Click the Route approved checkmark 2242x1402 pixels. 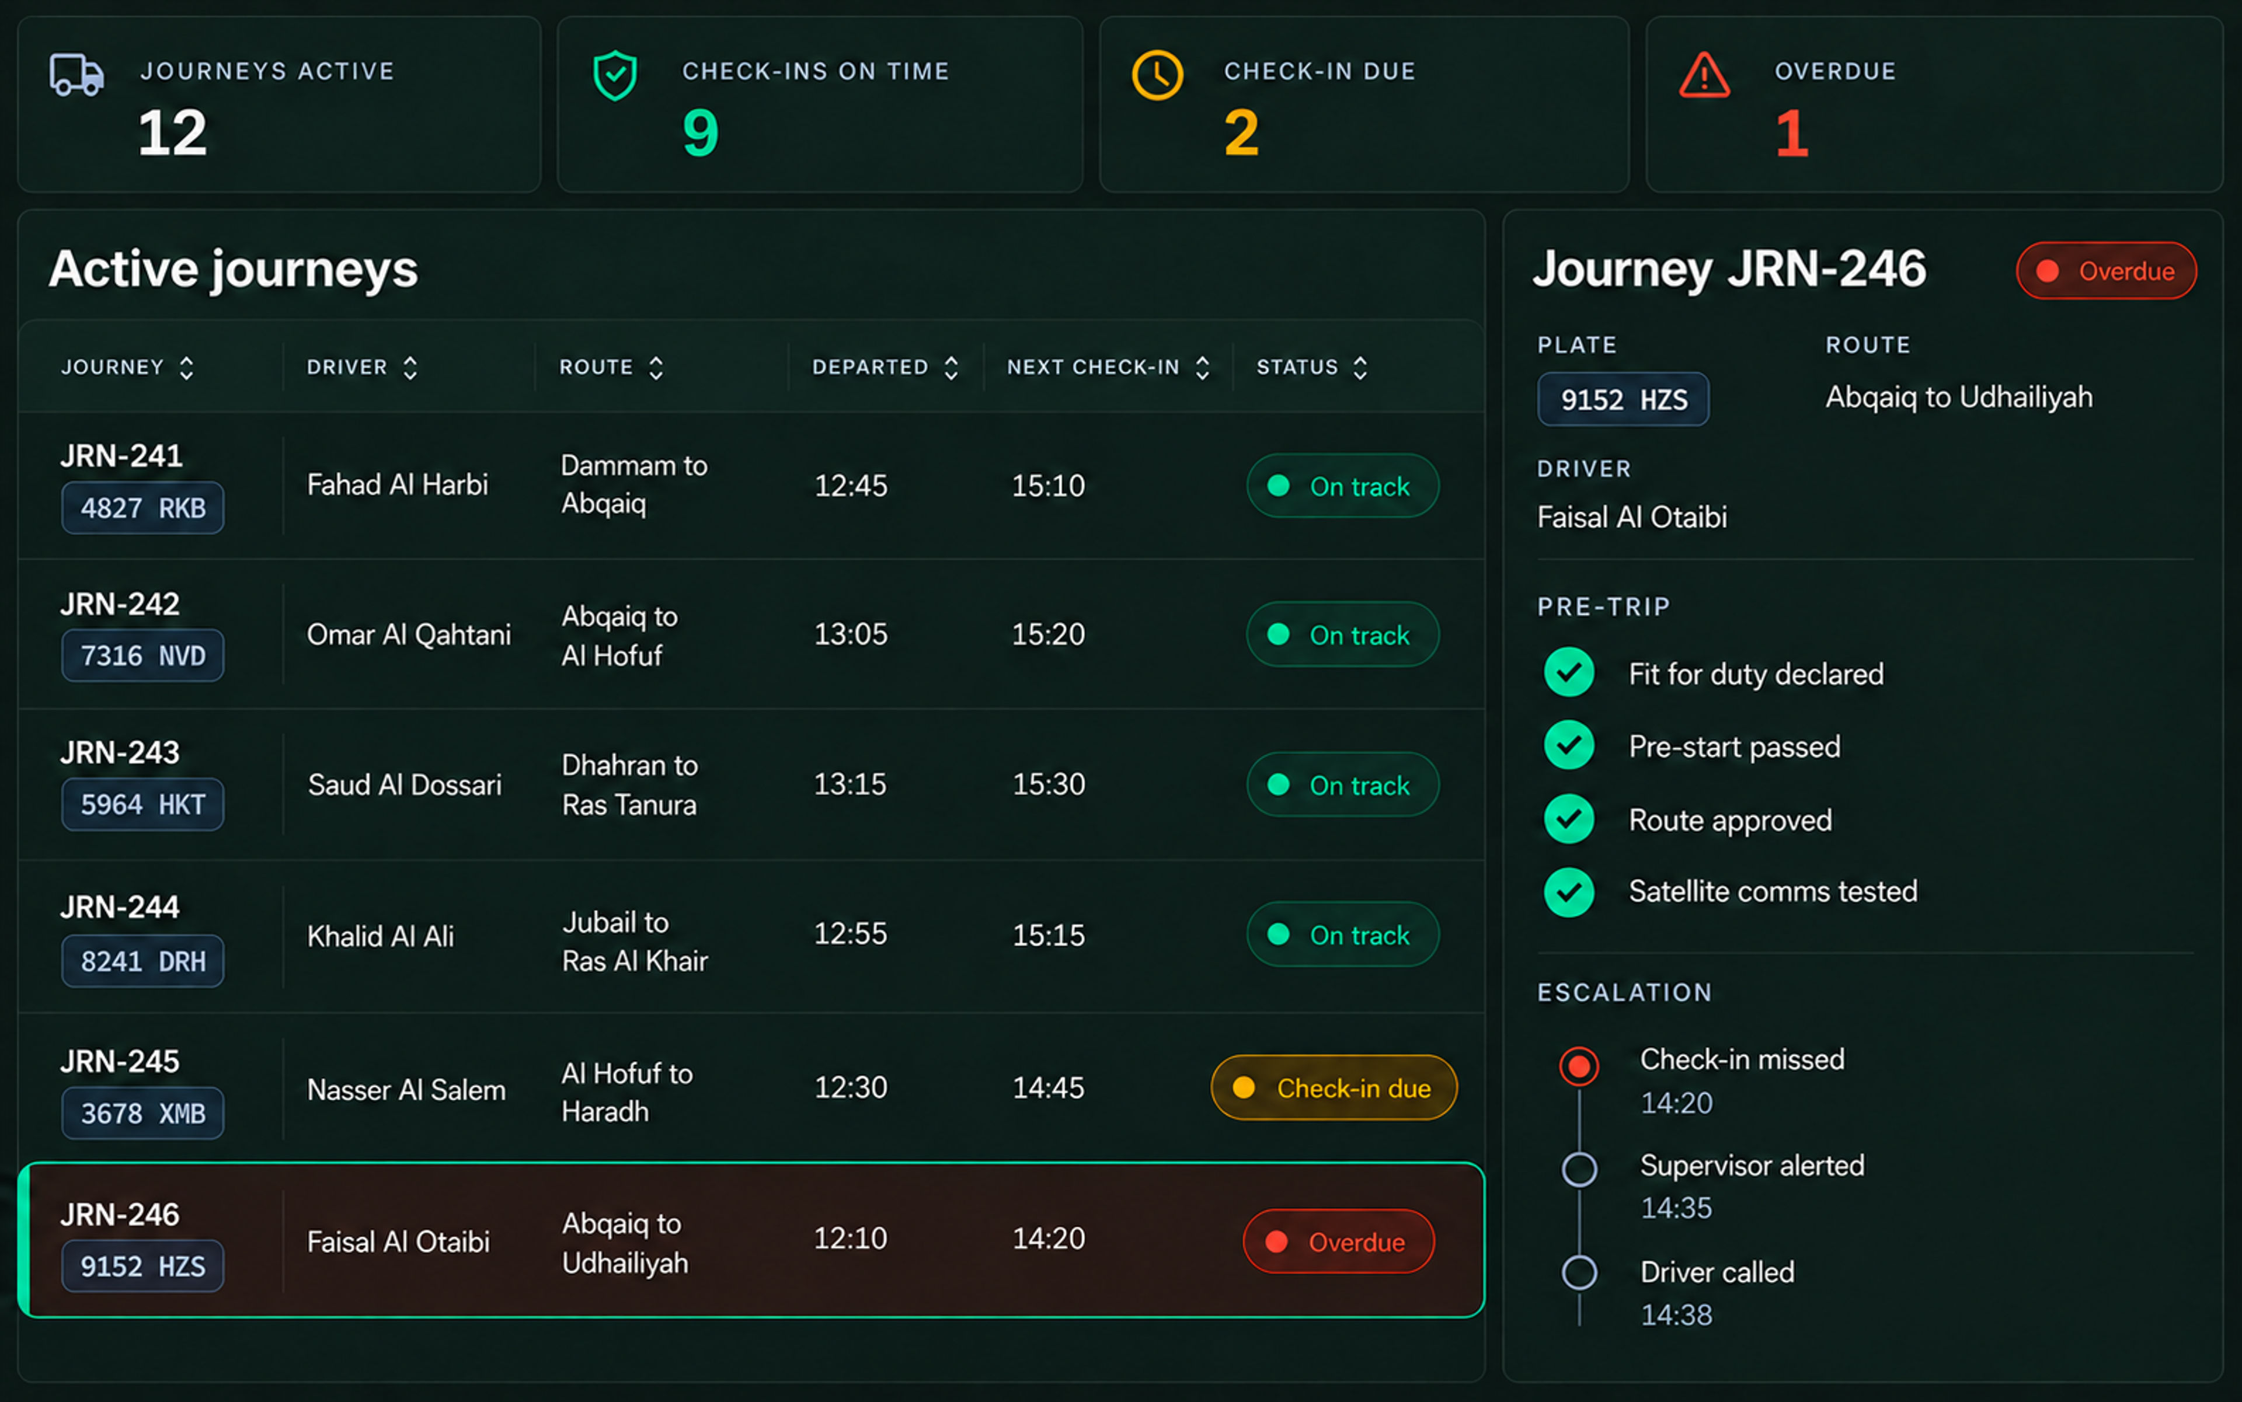point(1569,819)
